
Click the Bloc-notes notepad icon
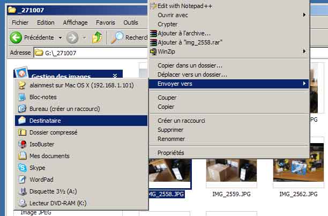coord(22,97)
